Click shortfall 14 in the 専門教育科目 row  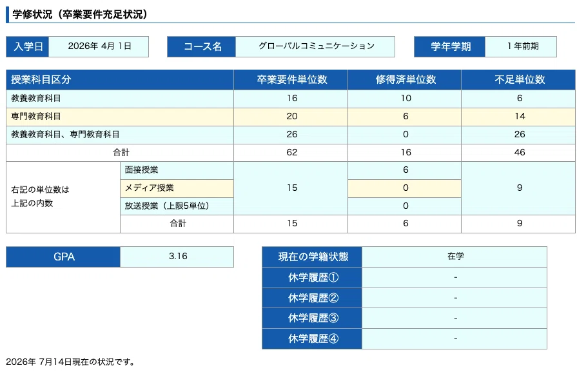[518, 117]
